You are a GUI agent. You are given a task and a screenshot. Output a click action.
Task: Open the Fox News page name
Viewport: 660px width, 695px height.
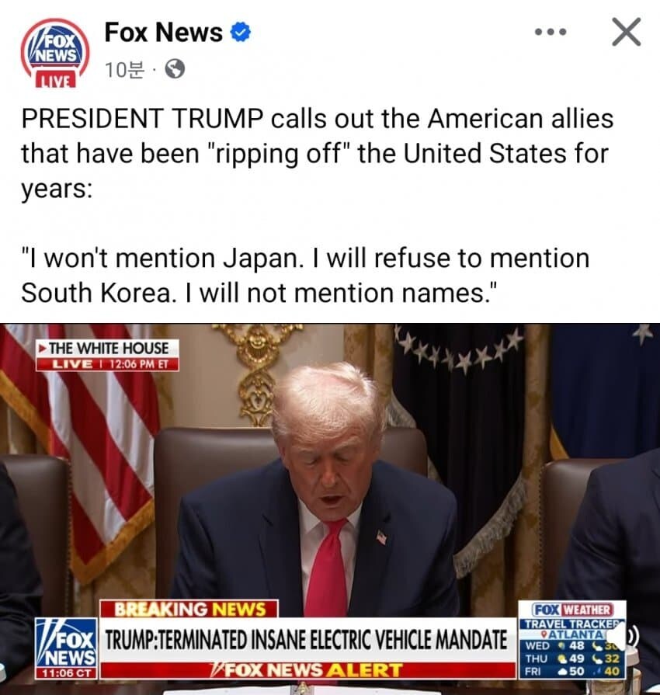click(x=163, y=33)
